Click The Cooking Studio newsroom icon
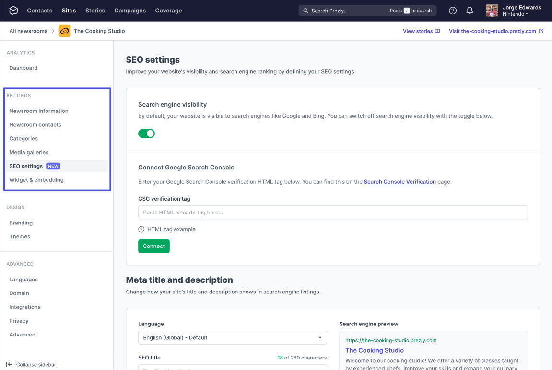 [x=64, y=31]
